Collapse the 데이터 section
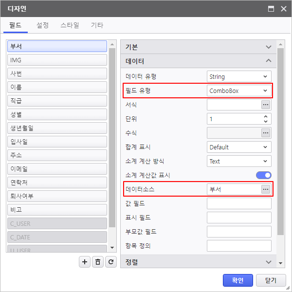Screen dimensions: 292x292 [268, 61]
